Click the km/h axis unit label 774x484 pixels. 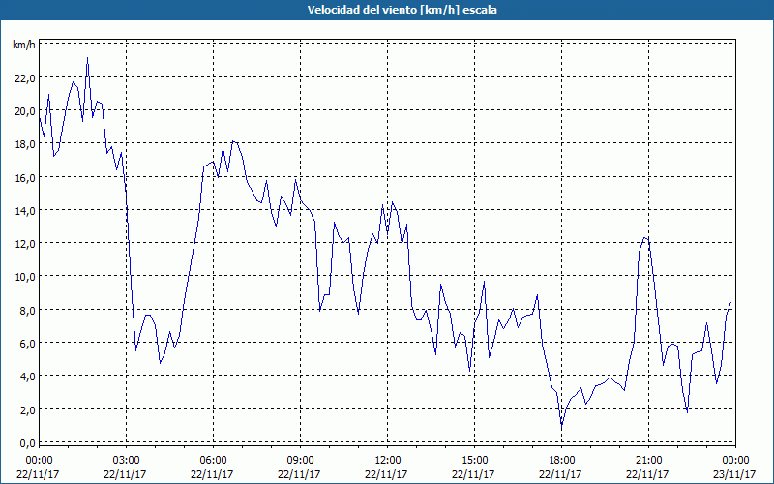23,45
